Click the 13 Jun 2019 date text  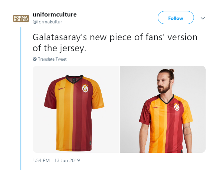[67, 160]
